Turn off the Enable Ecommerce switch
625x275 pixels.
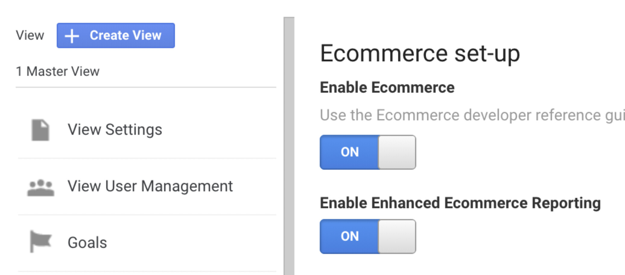[x=368, y=152]
